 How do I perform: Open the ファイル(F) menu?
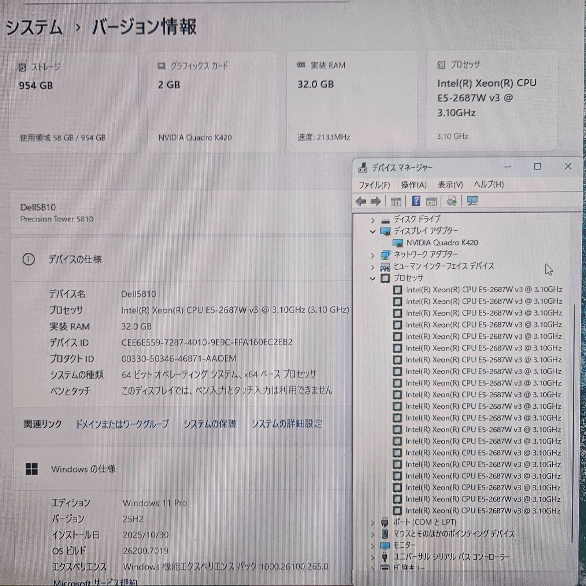coord(374,185)
